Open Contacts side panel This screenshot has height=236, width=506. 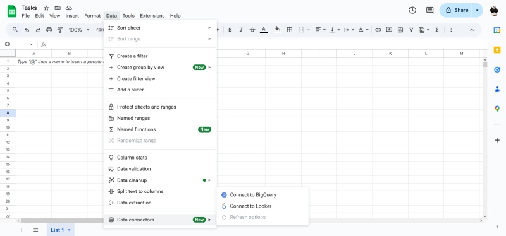[x=497, y=89]
